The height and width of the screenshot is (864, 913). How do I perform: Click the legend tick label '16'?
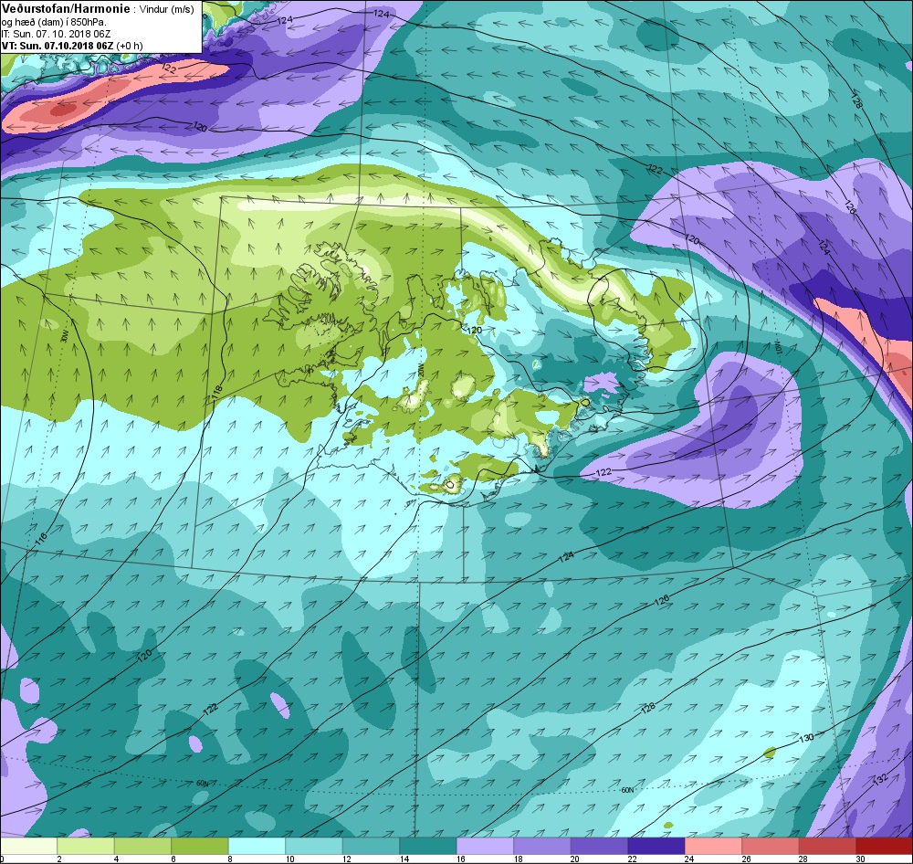460,859
